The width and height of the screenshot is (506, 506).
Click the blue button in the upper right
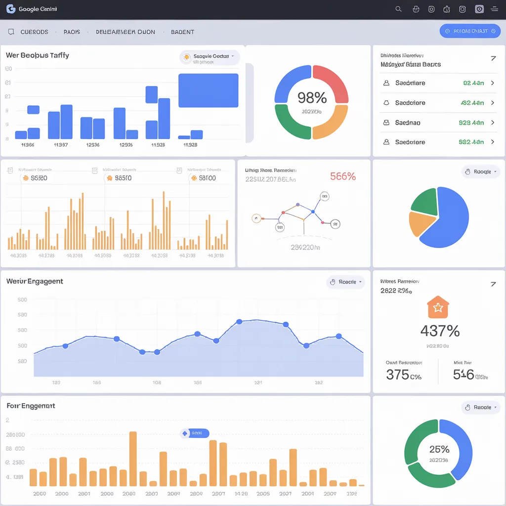coord(469,31)
